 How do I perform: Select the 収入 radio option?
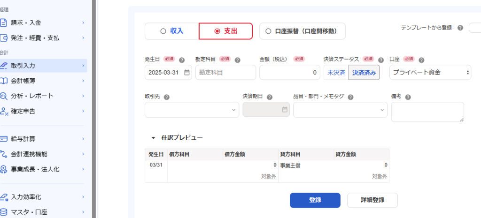[x=172, y=31]
